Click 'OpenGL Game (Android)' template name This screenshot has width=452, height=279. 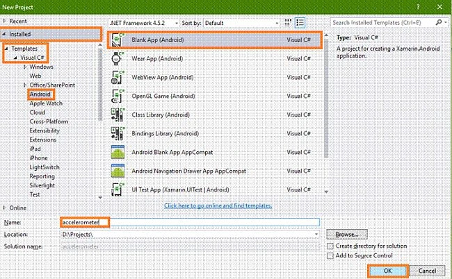click(163, 96)
